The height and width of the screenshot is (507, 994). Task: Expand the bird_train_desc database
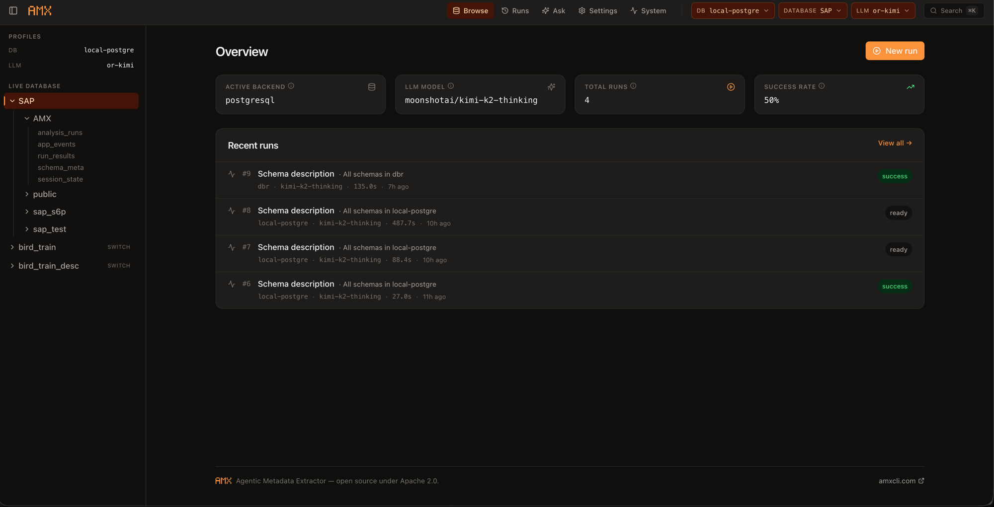[12, 266]
